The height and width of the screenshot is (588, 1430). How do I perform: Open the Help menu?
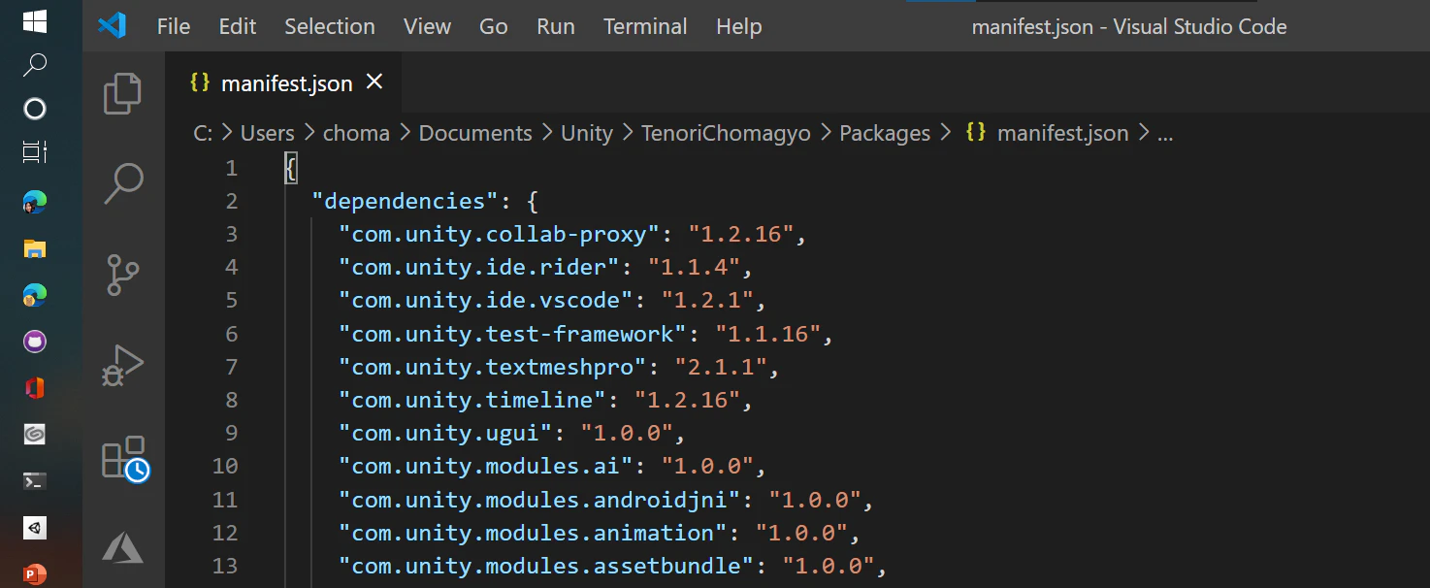tap(739, 26)
